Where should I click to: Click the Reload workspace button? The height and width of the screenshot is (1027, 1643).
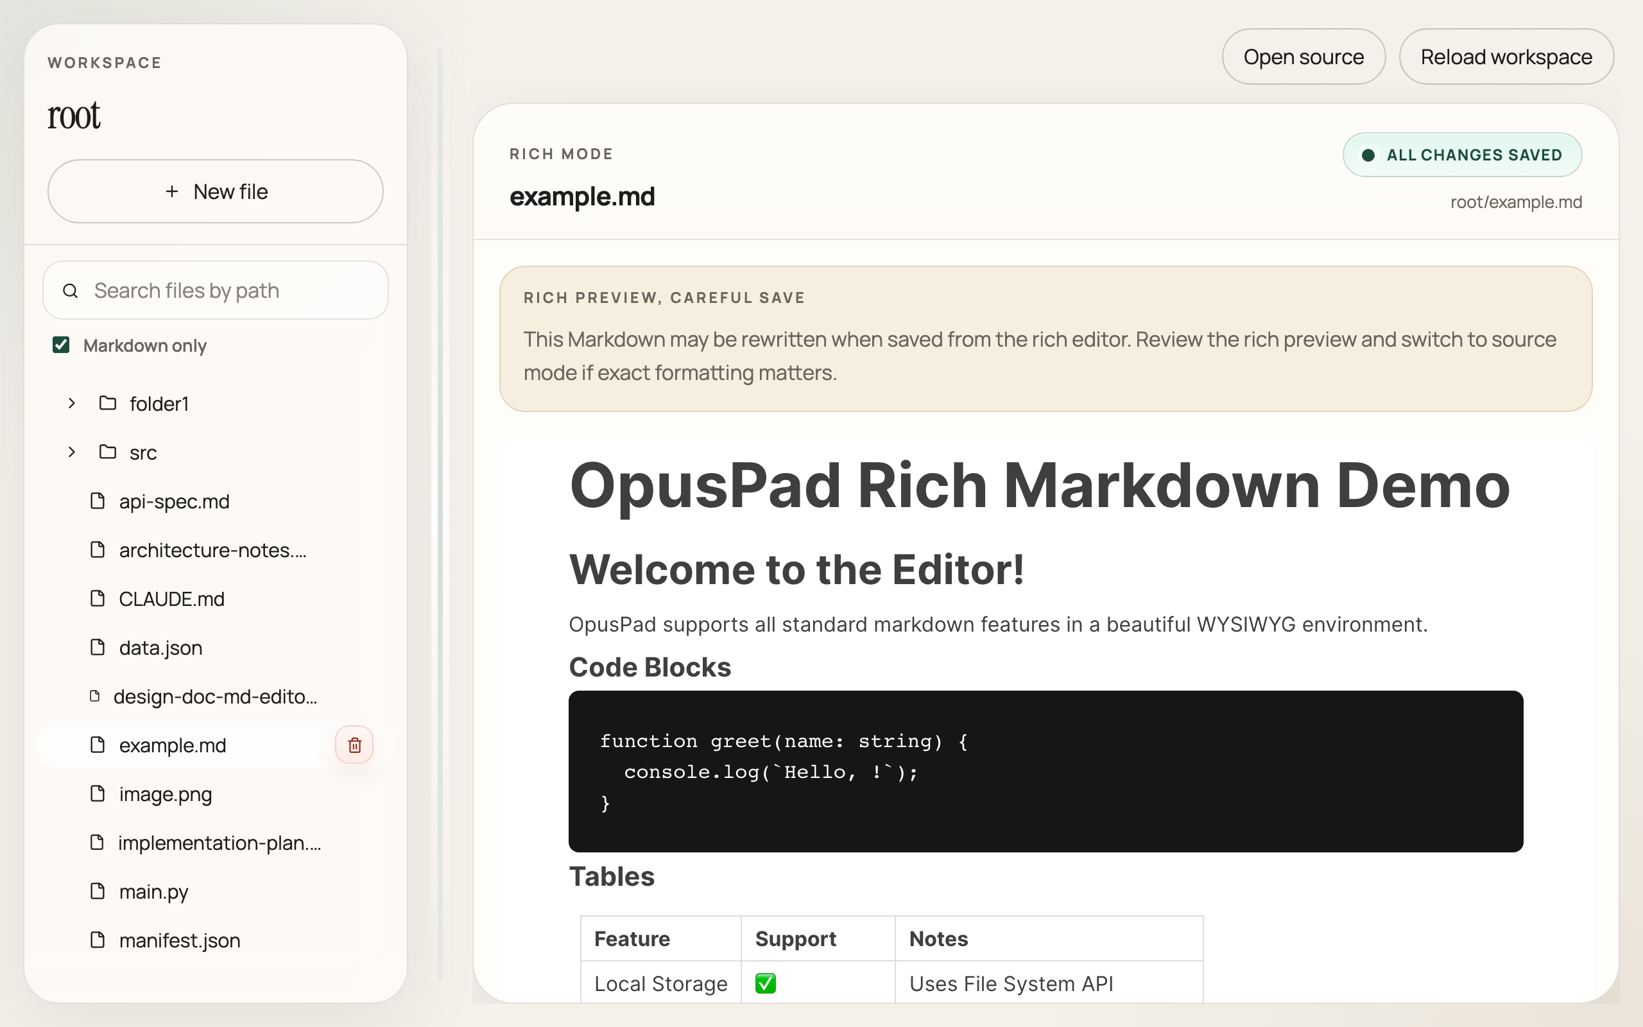coord(1506,56)
